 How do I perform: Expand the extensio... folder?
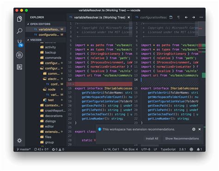click(x=50, y=132)
